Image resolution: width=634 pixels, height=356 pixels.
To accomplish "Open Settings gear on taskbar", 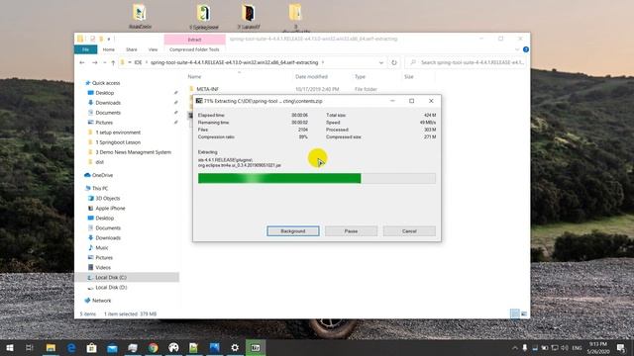I will coord(235,347).
